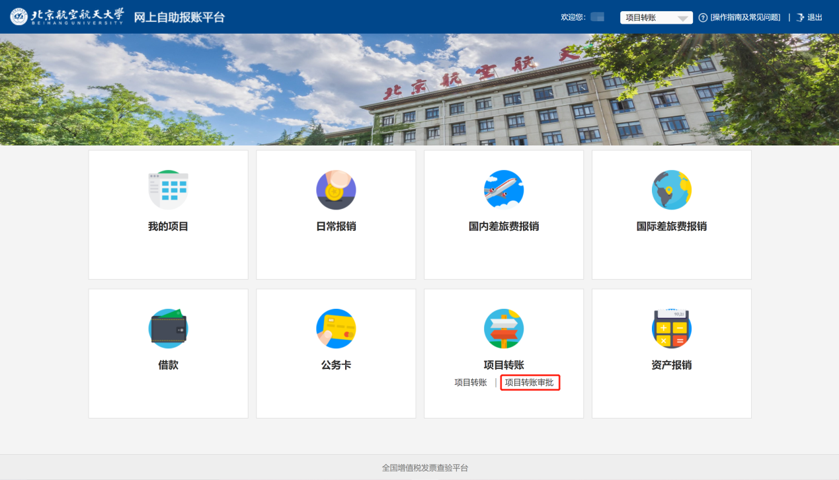Click the logout arrow icon
The width and height of the screenshot is (839, 480).
pyautogui.click(x=800, y=17)
